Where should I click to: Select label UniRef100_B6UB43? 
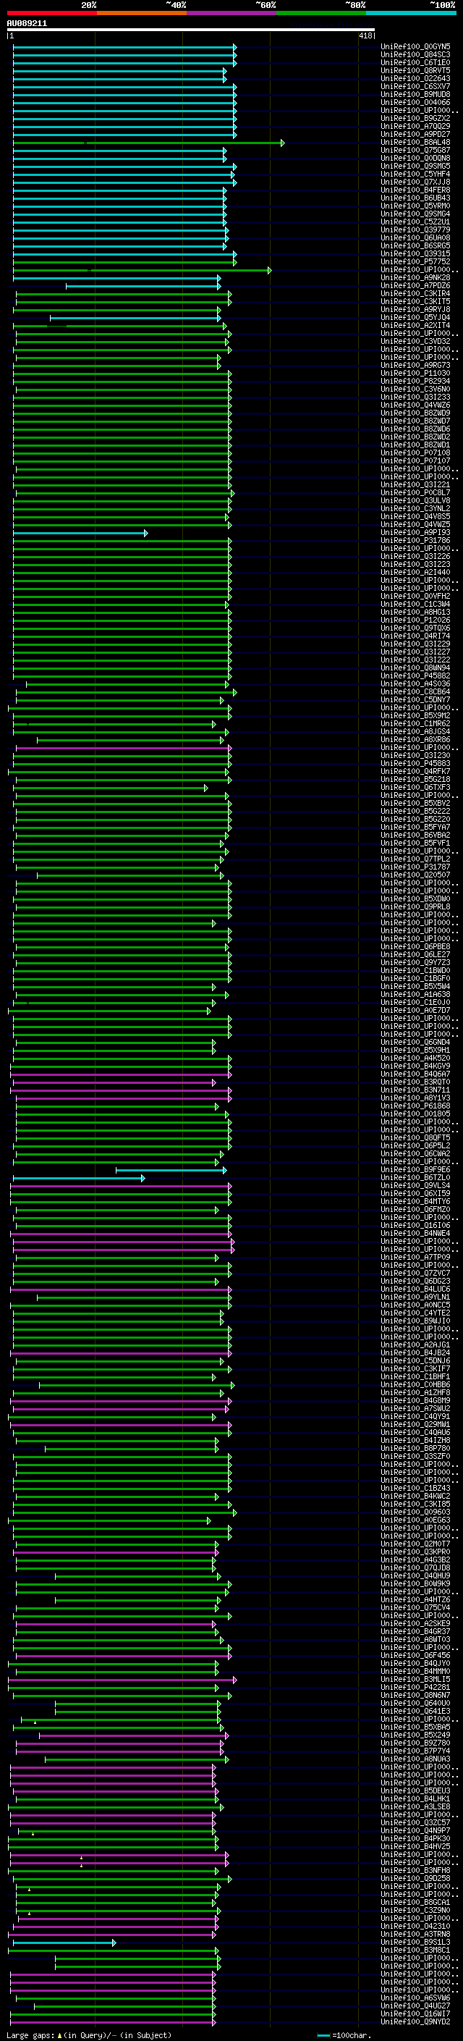tap(415, 198)
